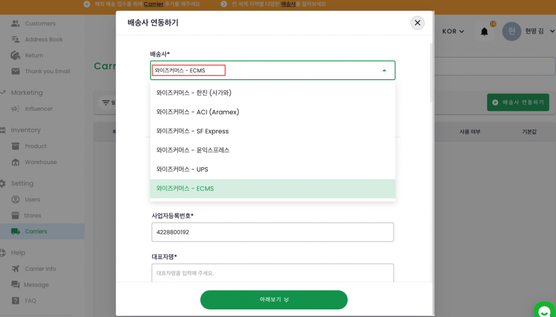
Task: Click the 대표자명 input field
Action: [x=273, y=273]
